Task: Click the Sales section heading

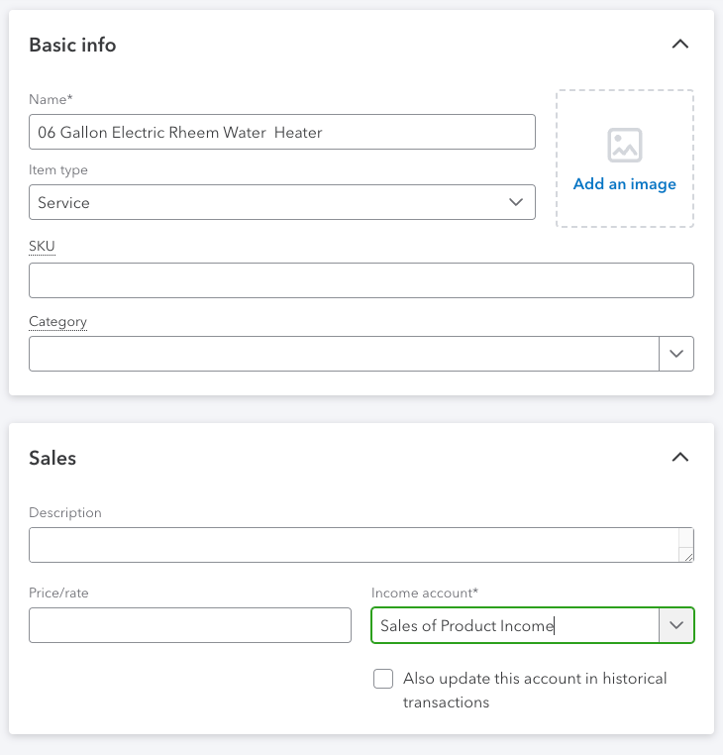Action: click(52, 458)
